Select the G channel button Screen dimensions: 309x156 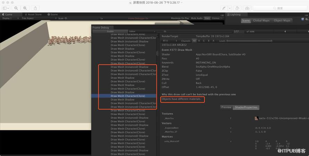(204, 41)
